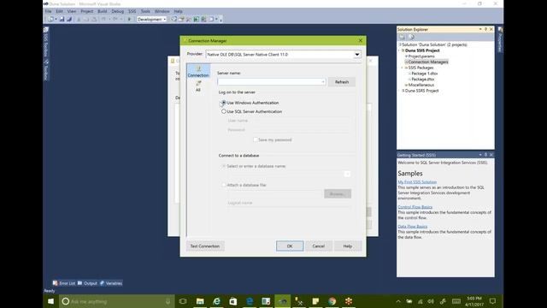This screenshot has height=308, width=547.
Task: Select the Miscellaneous folder
Action: click(x=421, y=85)
